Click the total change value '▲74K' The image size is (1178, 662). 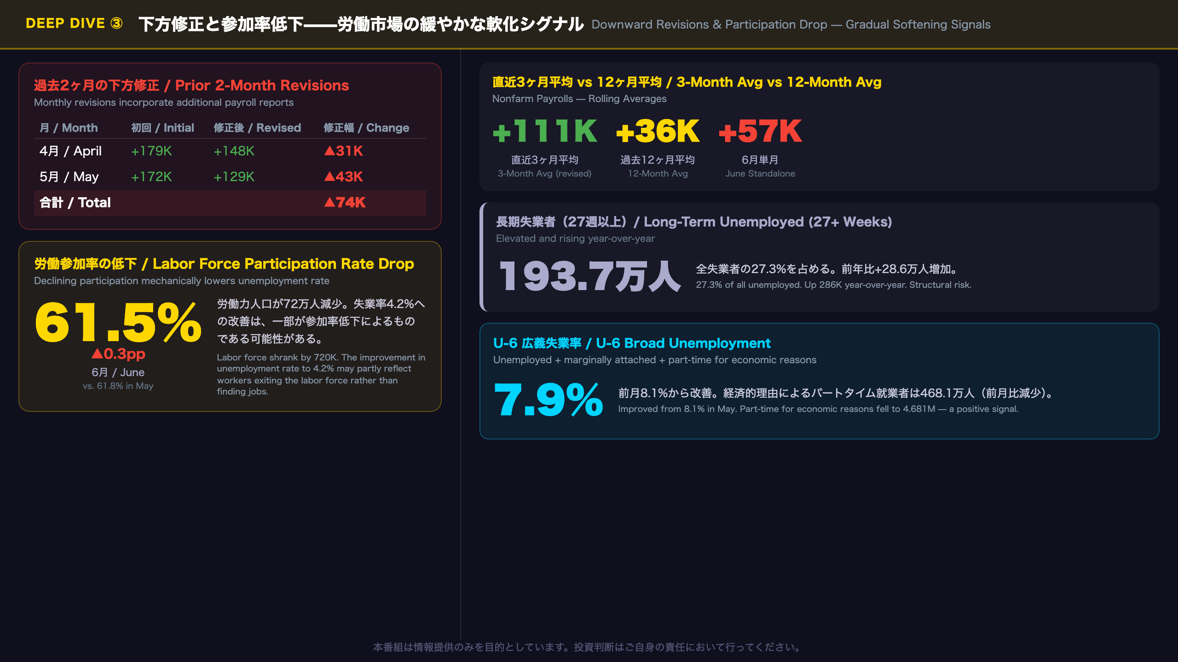345,202
